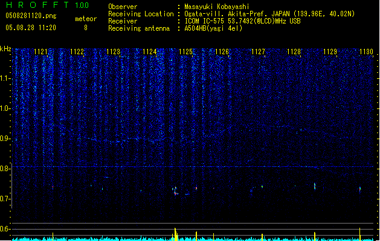Viewport: 380px width, 241px height.
Task: Click the 1121 time marker
Action: point(40,52)
